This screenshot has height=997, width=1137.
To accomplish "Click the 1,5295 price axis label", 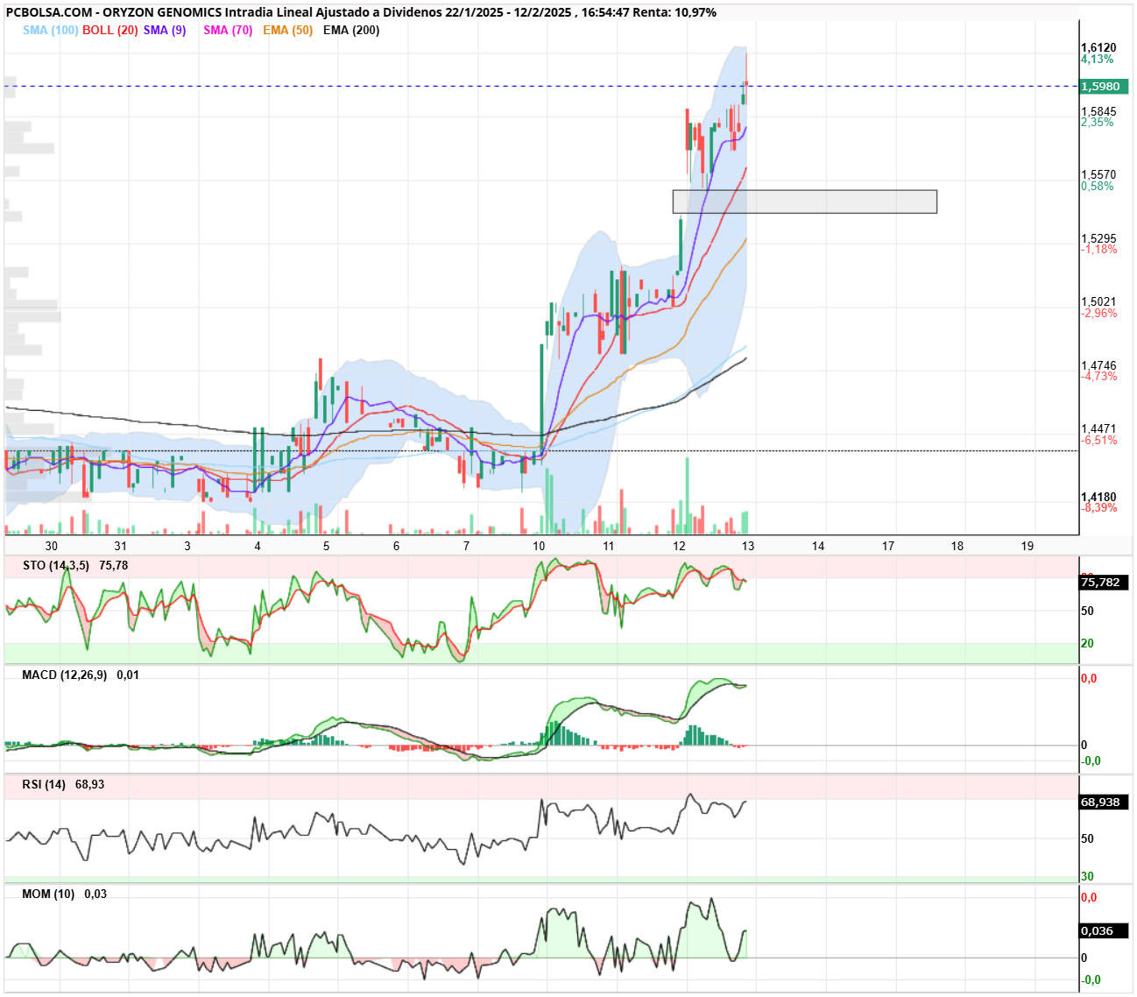I will click(1098, 238).
